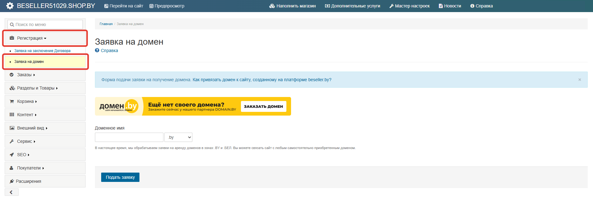Screen dimensions: 593x198
Task: Click the gear icon beside the shop name
Action: [10, 6]
